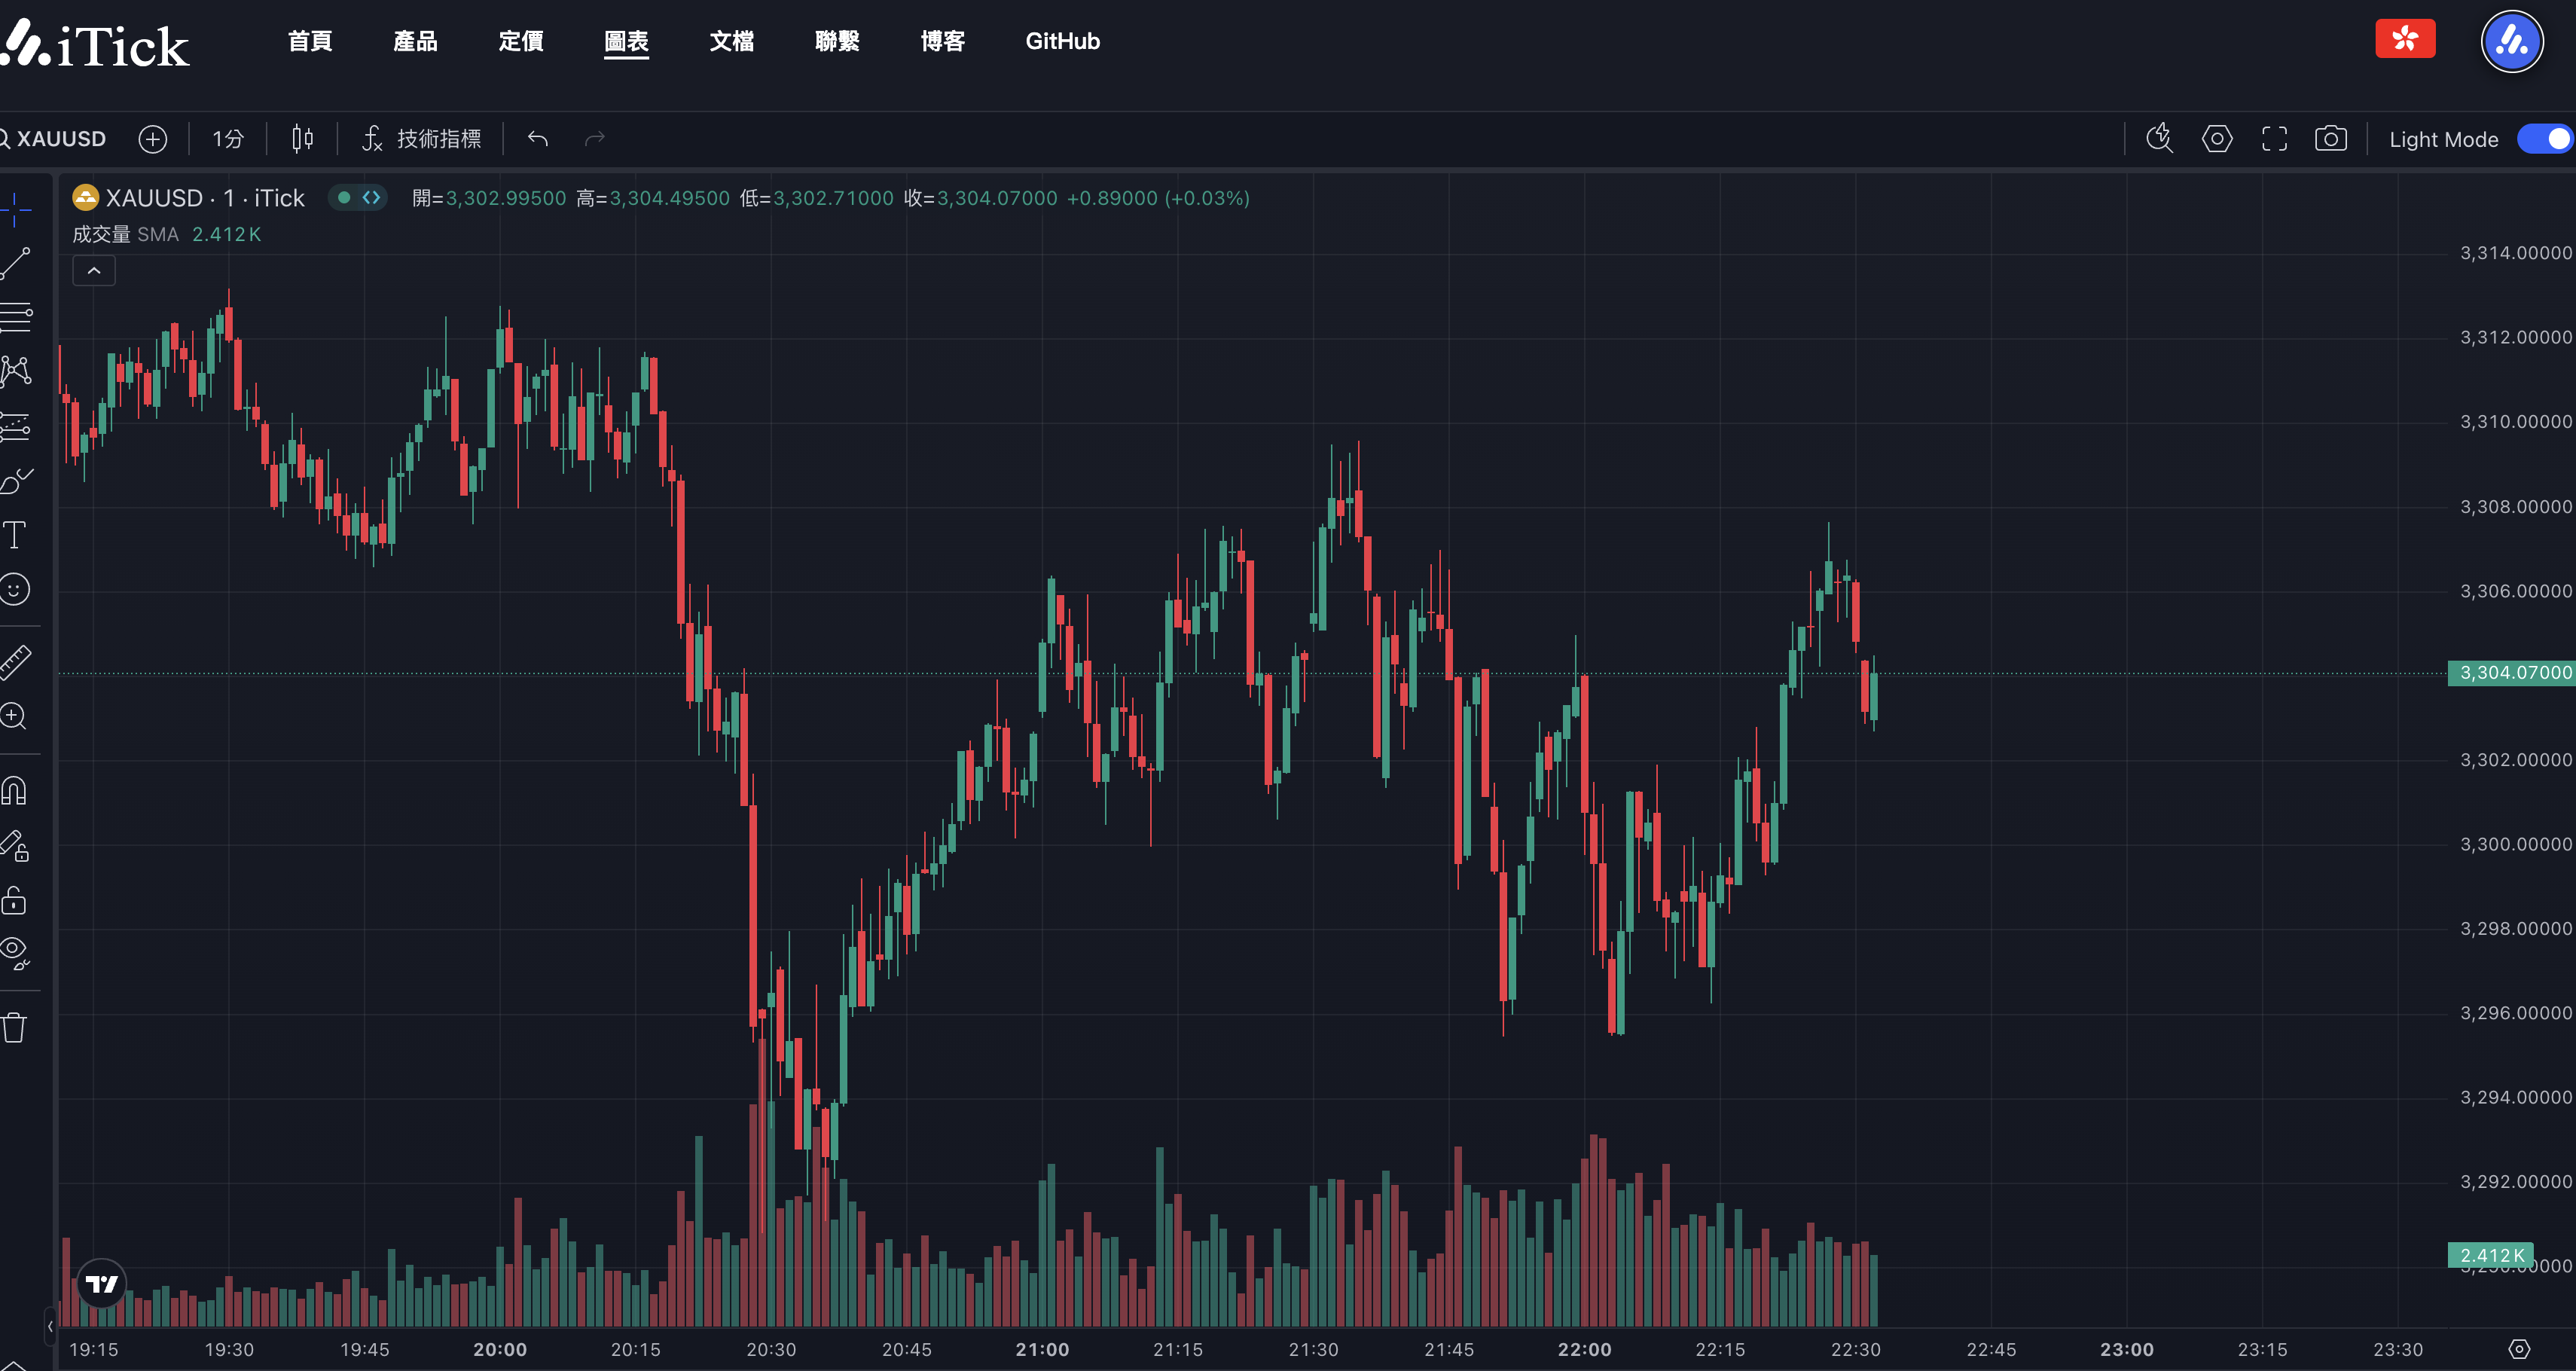Toggle the Light Mode switch
The width and height of the screenshot is (2576, 1371).
pyautogui.click(x=2545, y=139)
